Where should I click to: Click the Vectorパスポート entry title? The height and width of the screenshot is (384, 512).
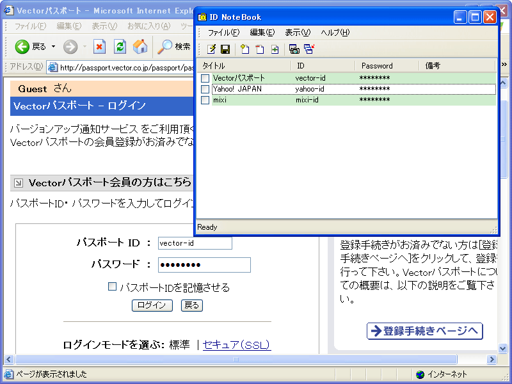coord(239,78)
